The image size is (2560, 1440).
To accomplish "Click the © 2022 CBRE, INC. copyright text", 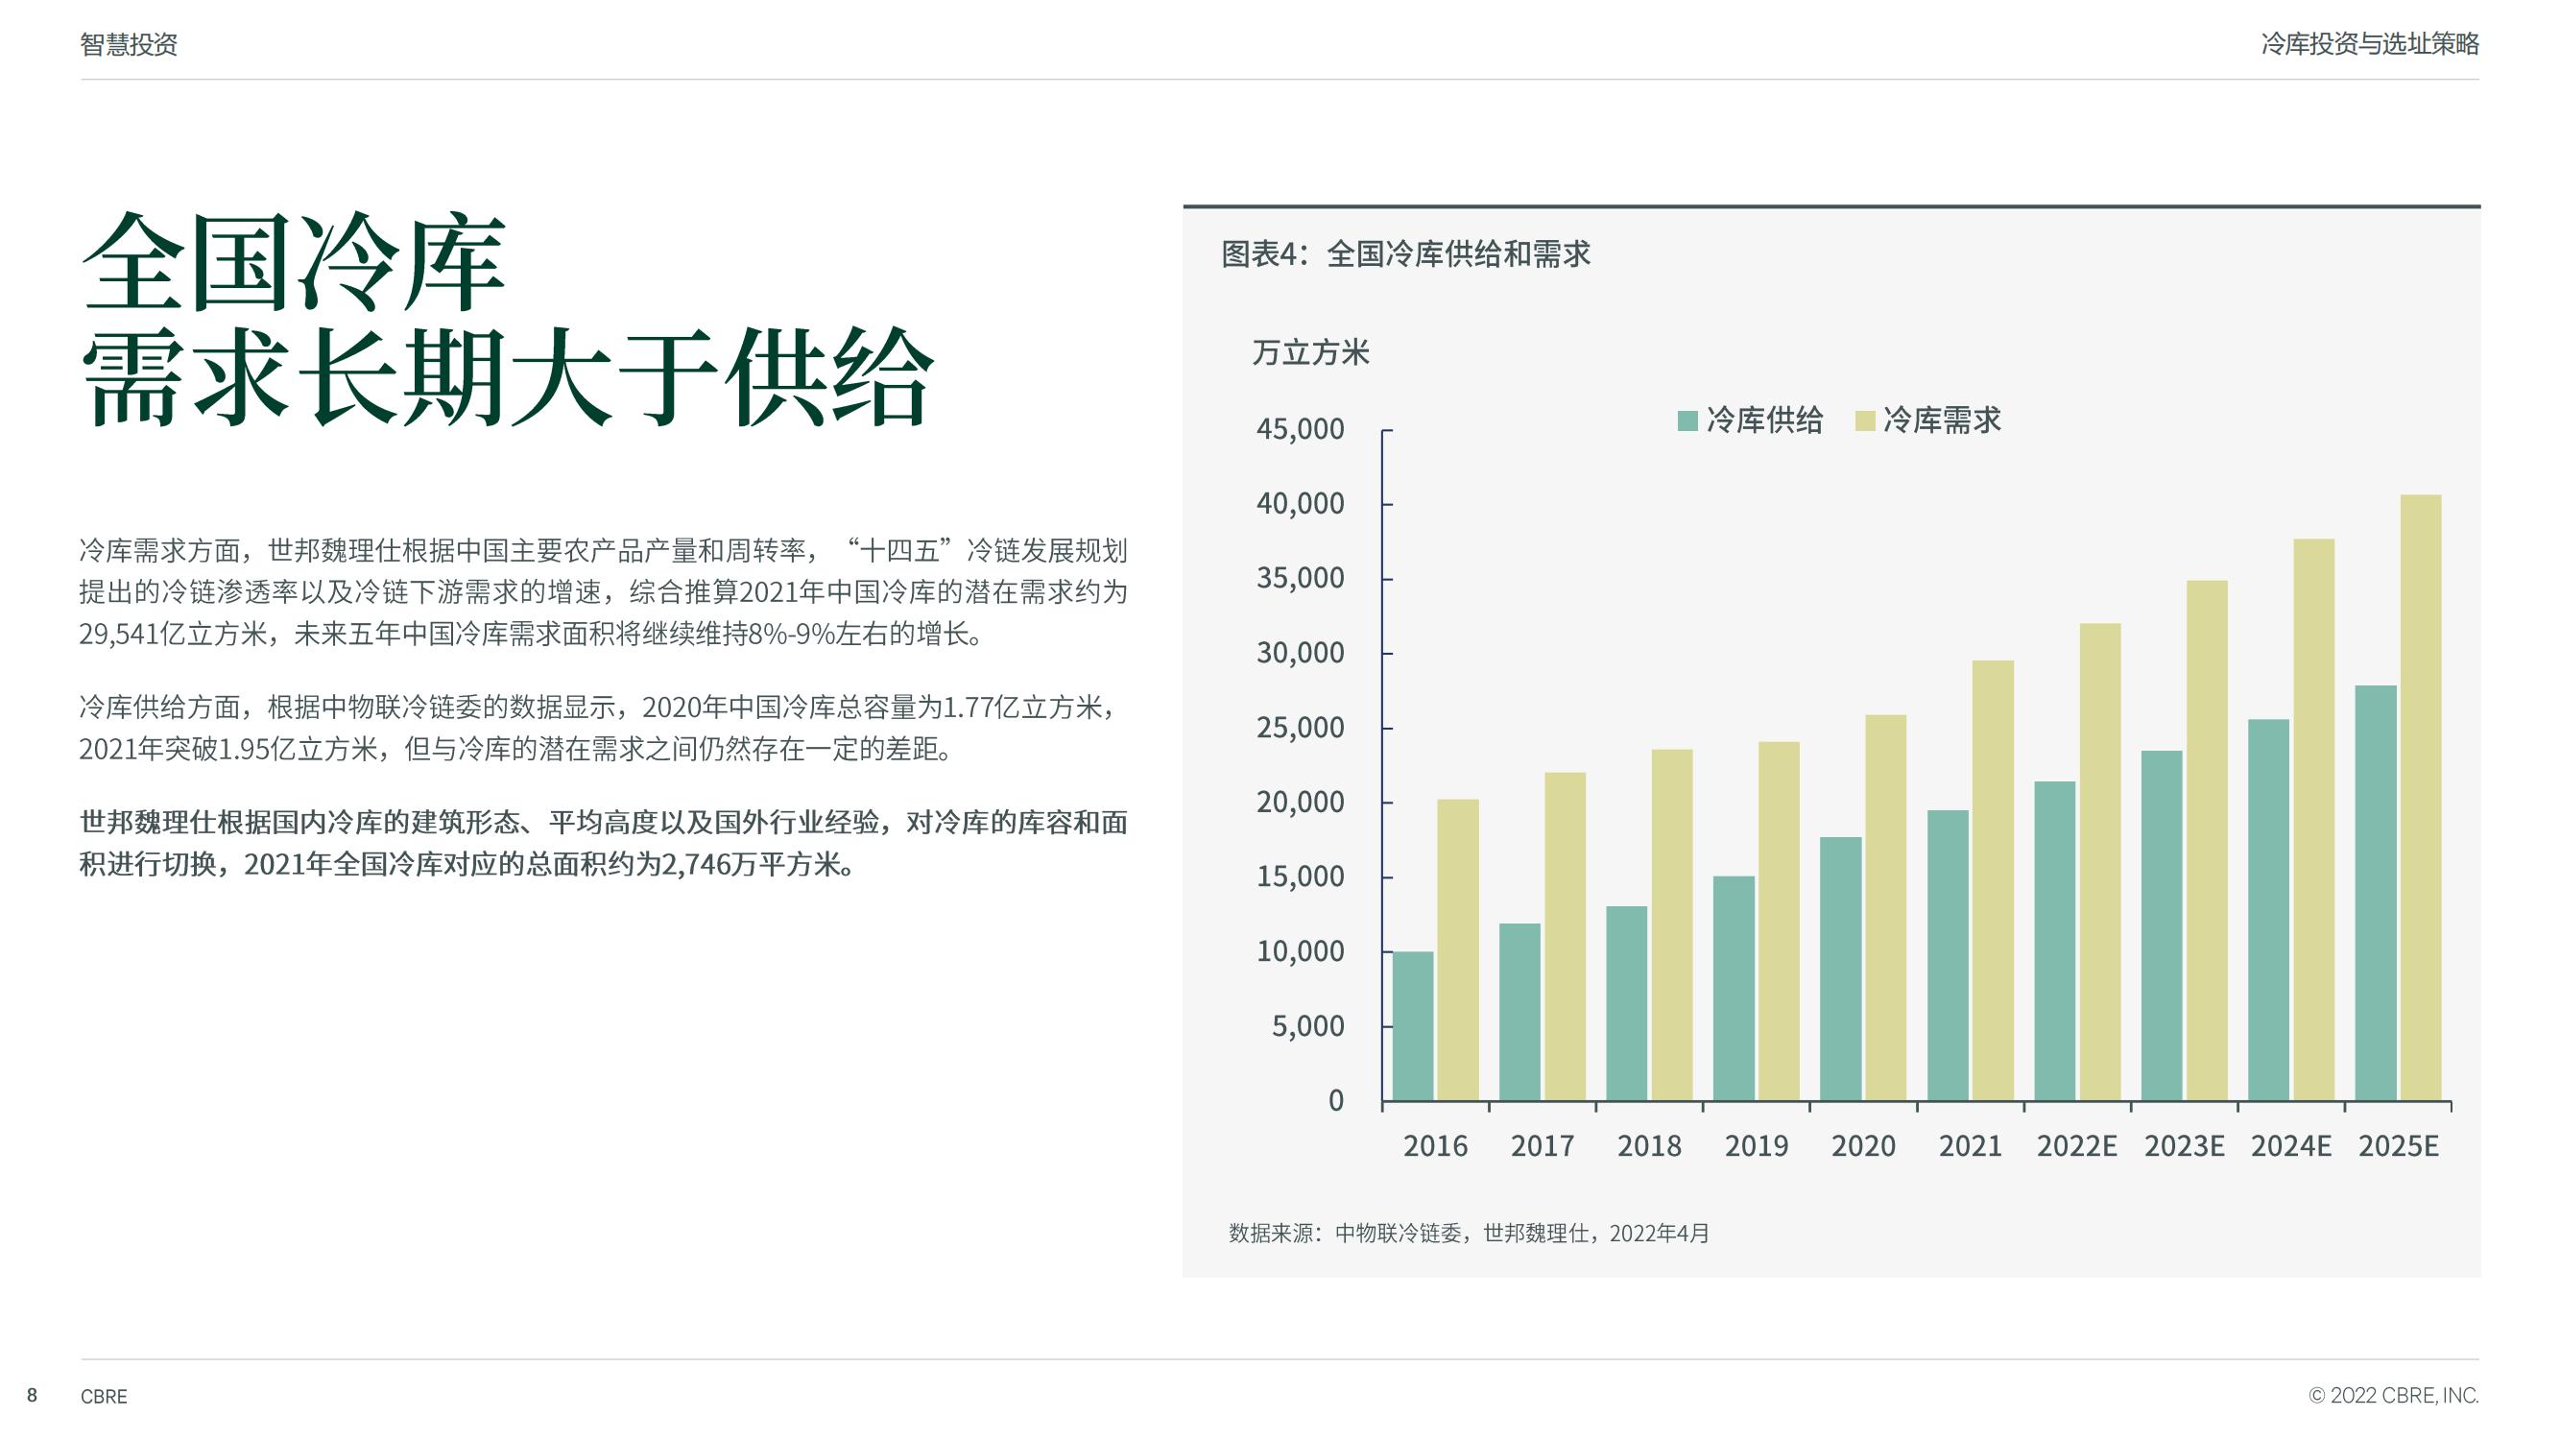I will [2394, 1395].
